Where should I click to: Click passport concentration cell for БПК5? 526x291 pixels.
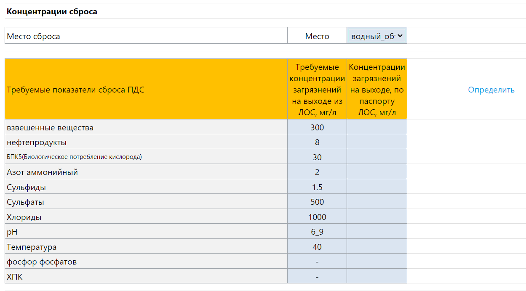tap(377, 157)
